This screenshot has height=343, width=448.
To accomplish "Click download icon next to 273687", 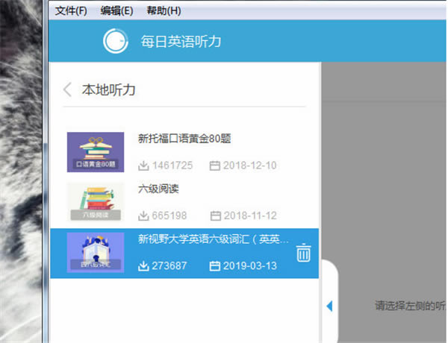I will [143, 266].
